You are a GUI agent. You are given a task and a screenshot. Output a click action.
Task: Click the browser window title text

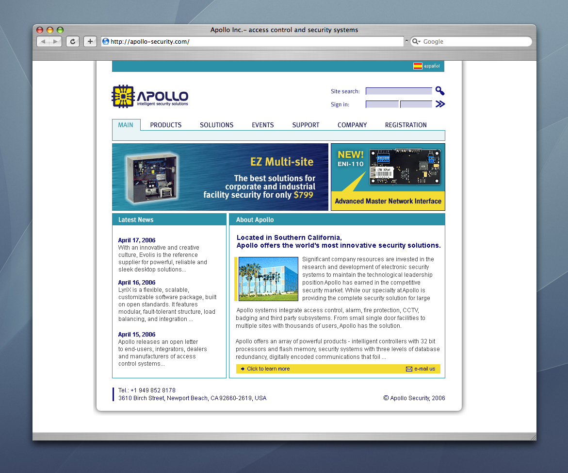[x=284, y=30]
